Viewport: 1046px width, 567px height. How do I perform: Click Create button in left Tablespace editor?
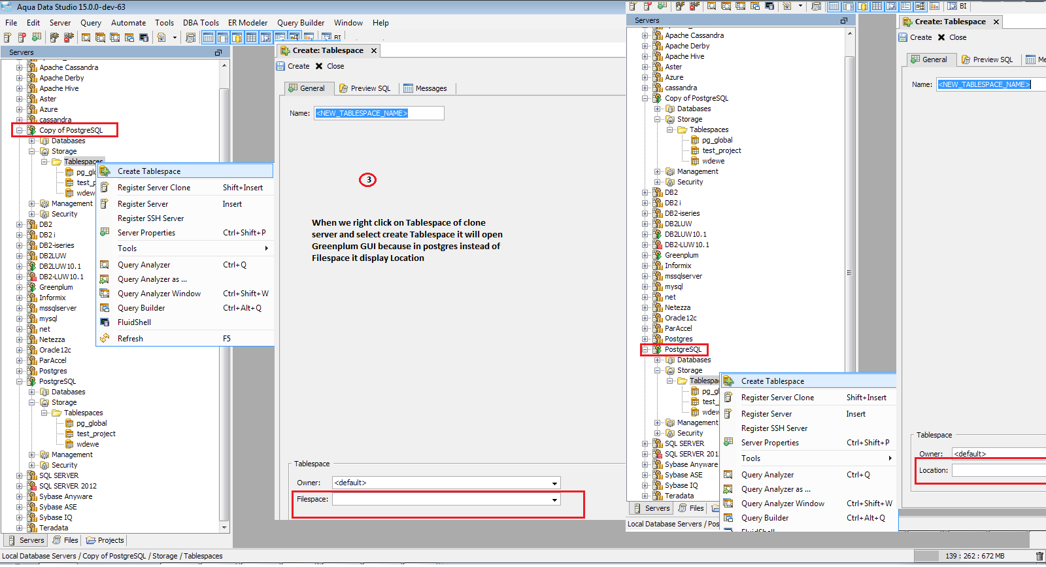coord(293,66)
